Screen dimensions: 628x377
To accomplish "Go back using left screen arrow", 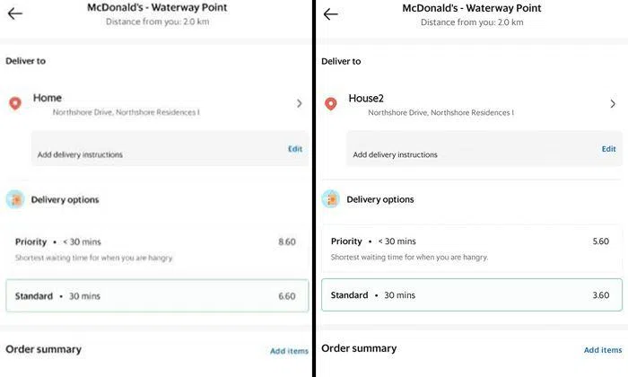I will tap(14, 13).
